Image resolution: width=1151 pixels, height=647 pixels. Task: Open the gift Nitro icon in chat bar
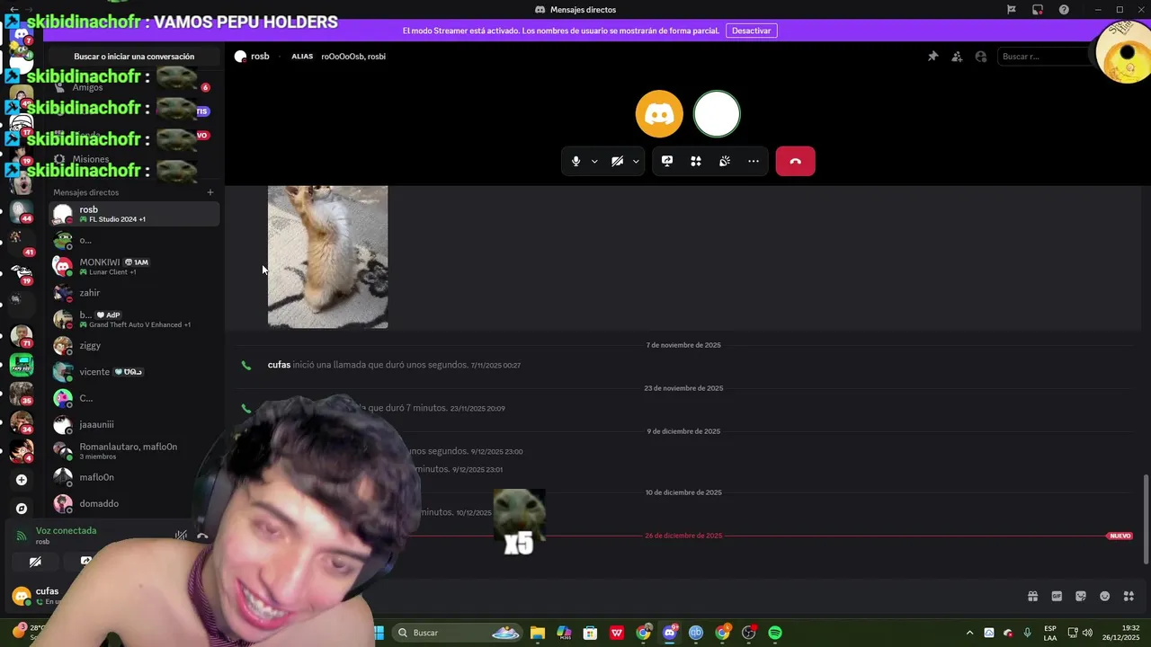point(1032,597)
